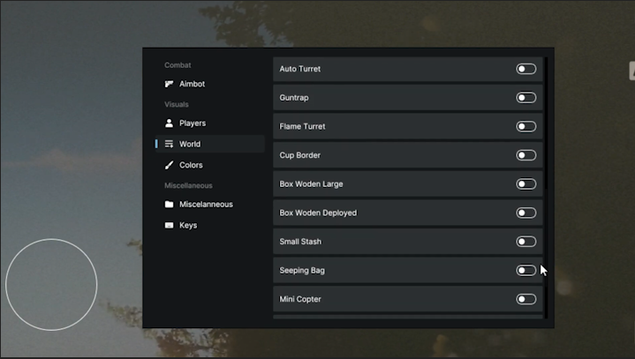Toggle the Small Stash switch
This screenshot has height=359, width=635.
(x=525, y=242)
